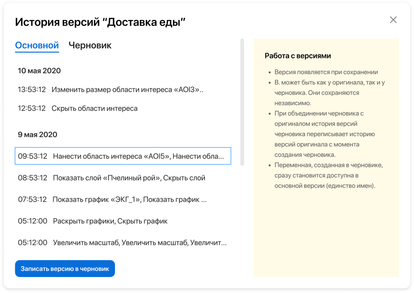Select the 07:53:12 Показать график version
Image resolution: width=414 pixels, height=293 pixels.
(x=123, y=199)
